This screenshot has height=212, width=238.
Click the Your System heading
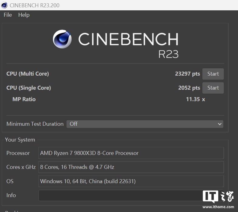coord(20,140)
